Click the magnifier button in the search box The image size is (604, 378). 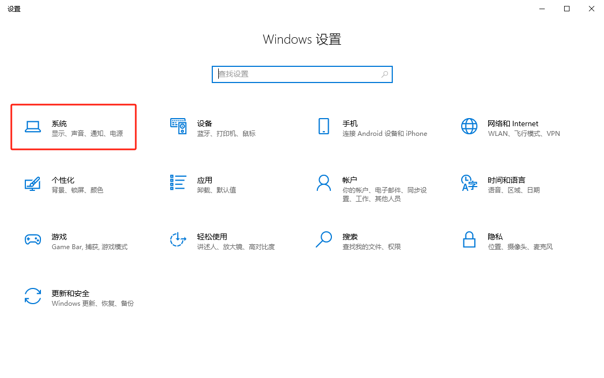(x=385, y=74)
